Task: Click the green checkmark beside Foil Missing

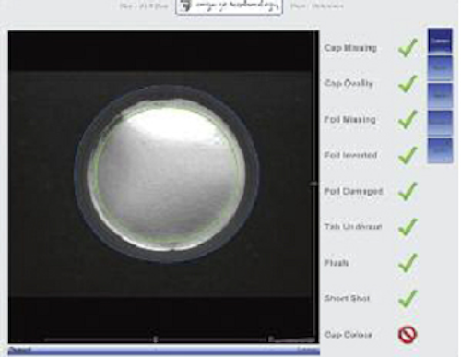Action: (408, 119)
